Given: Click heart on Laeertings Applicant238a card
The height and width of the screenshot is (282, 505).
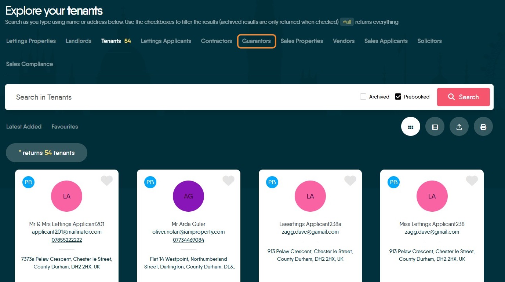Looking at the screenshot, I should (350, 181).
